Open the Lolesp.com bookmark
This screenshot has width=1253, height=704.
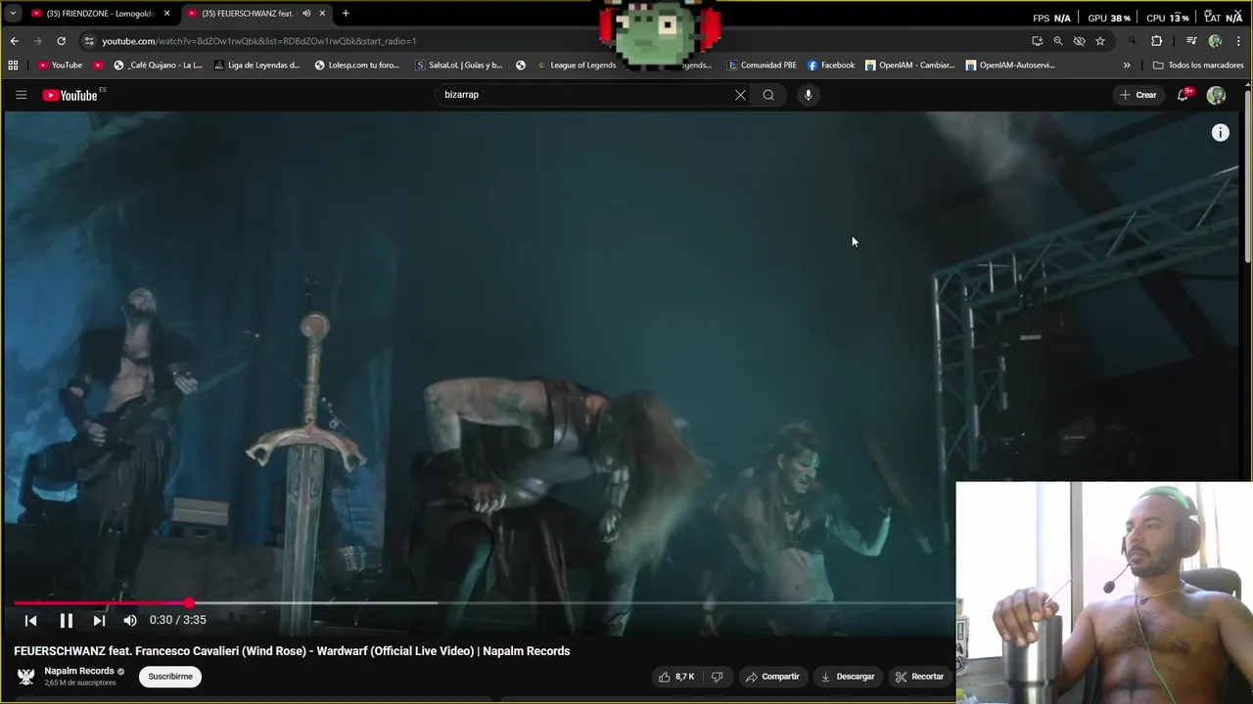pos(357,66)
